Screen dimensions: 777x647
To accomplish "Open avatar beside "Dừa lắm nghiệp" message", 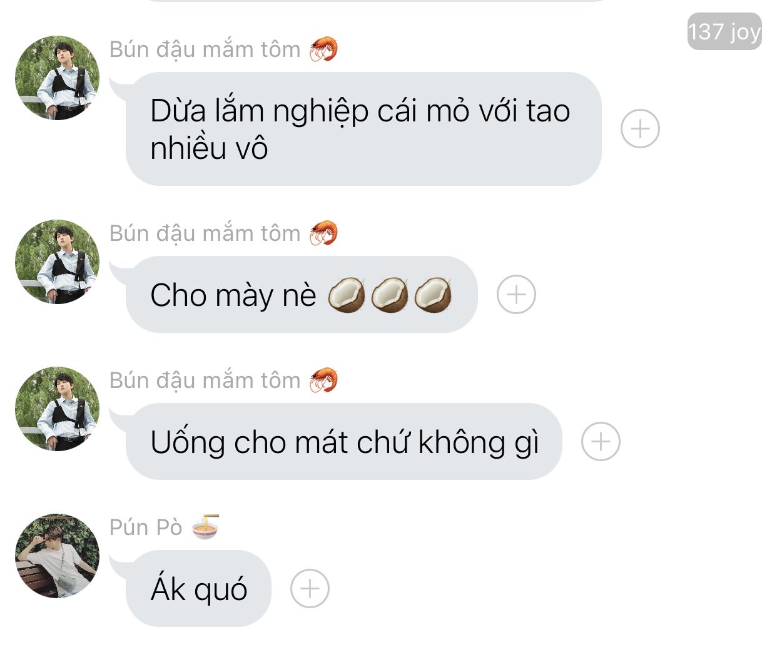I will coord(57,78).
